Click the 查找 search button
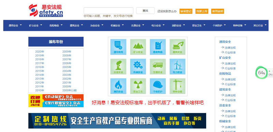 [x=145, y=11]
